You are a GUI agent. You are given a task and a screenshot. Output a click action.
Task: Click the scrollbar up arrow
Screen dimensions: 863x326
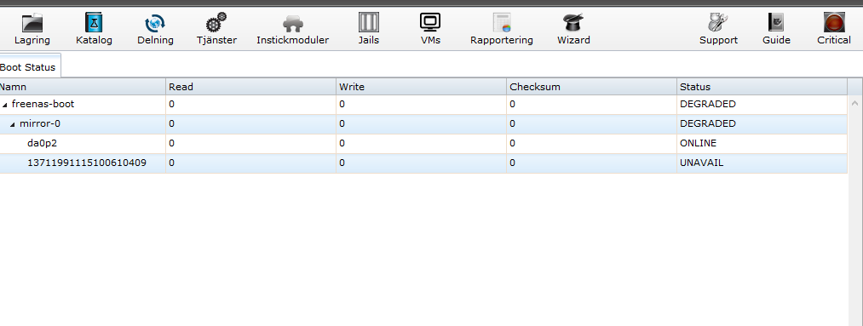tap(854, 103)
